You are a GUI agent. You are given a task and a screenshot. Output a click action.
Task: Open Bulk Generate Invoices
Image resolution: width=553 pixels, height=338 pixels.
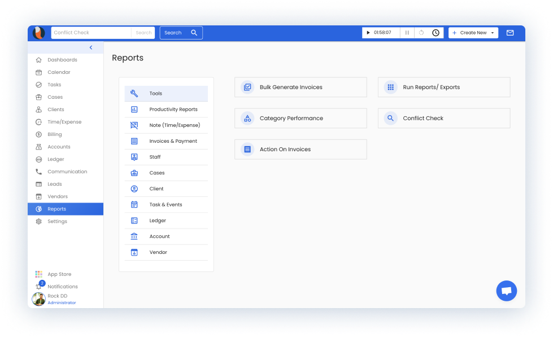tap(301, 87)
